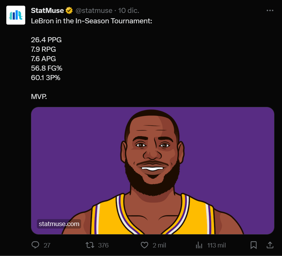
Task: Click the share upload icon
Action: (x=270, y=245)
